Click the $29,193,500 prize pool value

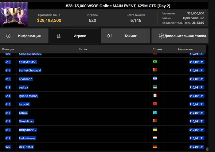click(49, 21)
